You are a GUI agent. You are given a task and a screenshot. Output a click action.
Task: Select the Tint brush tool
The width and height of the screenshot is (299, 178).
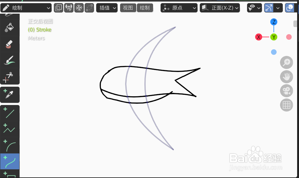10,60
